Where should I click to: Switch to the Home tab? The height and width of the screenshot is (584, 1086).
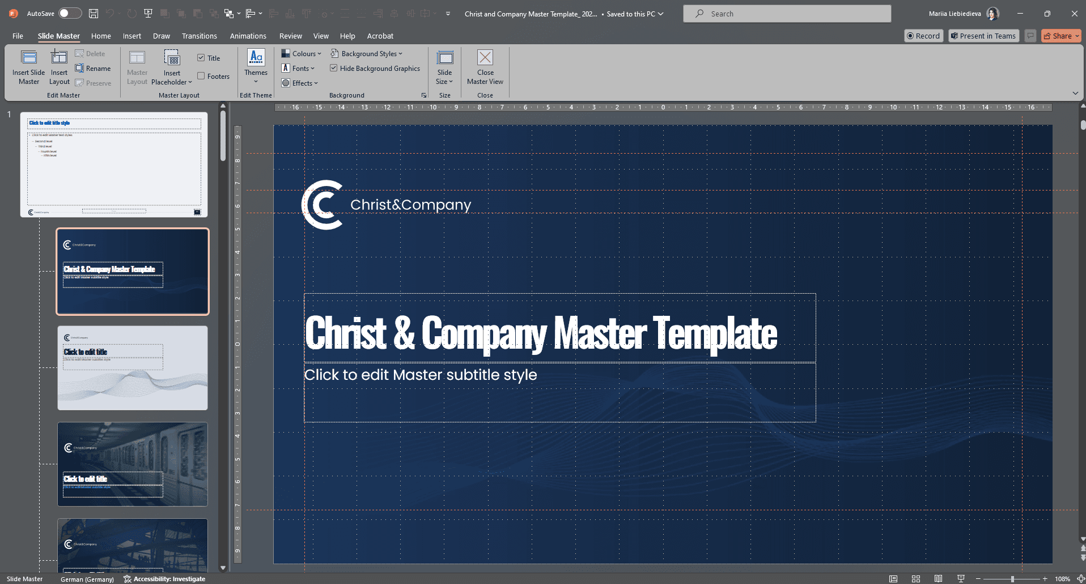101,36
